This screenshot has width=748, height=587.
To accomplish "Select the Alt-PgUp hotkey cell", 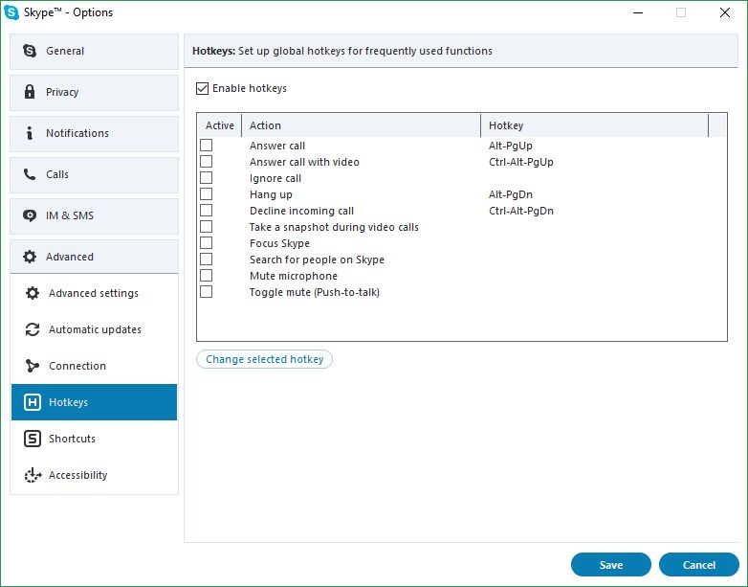I will (511, 146).
